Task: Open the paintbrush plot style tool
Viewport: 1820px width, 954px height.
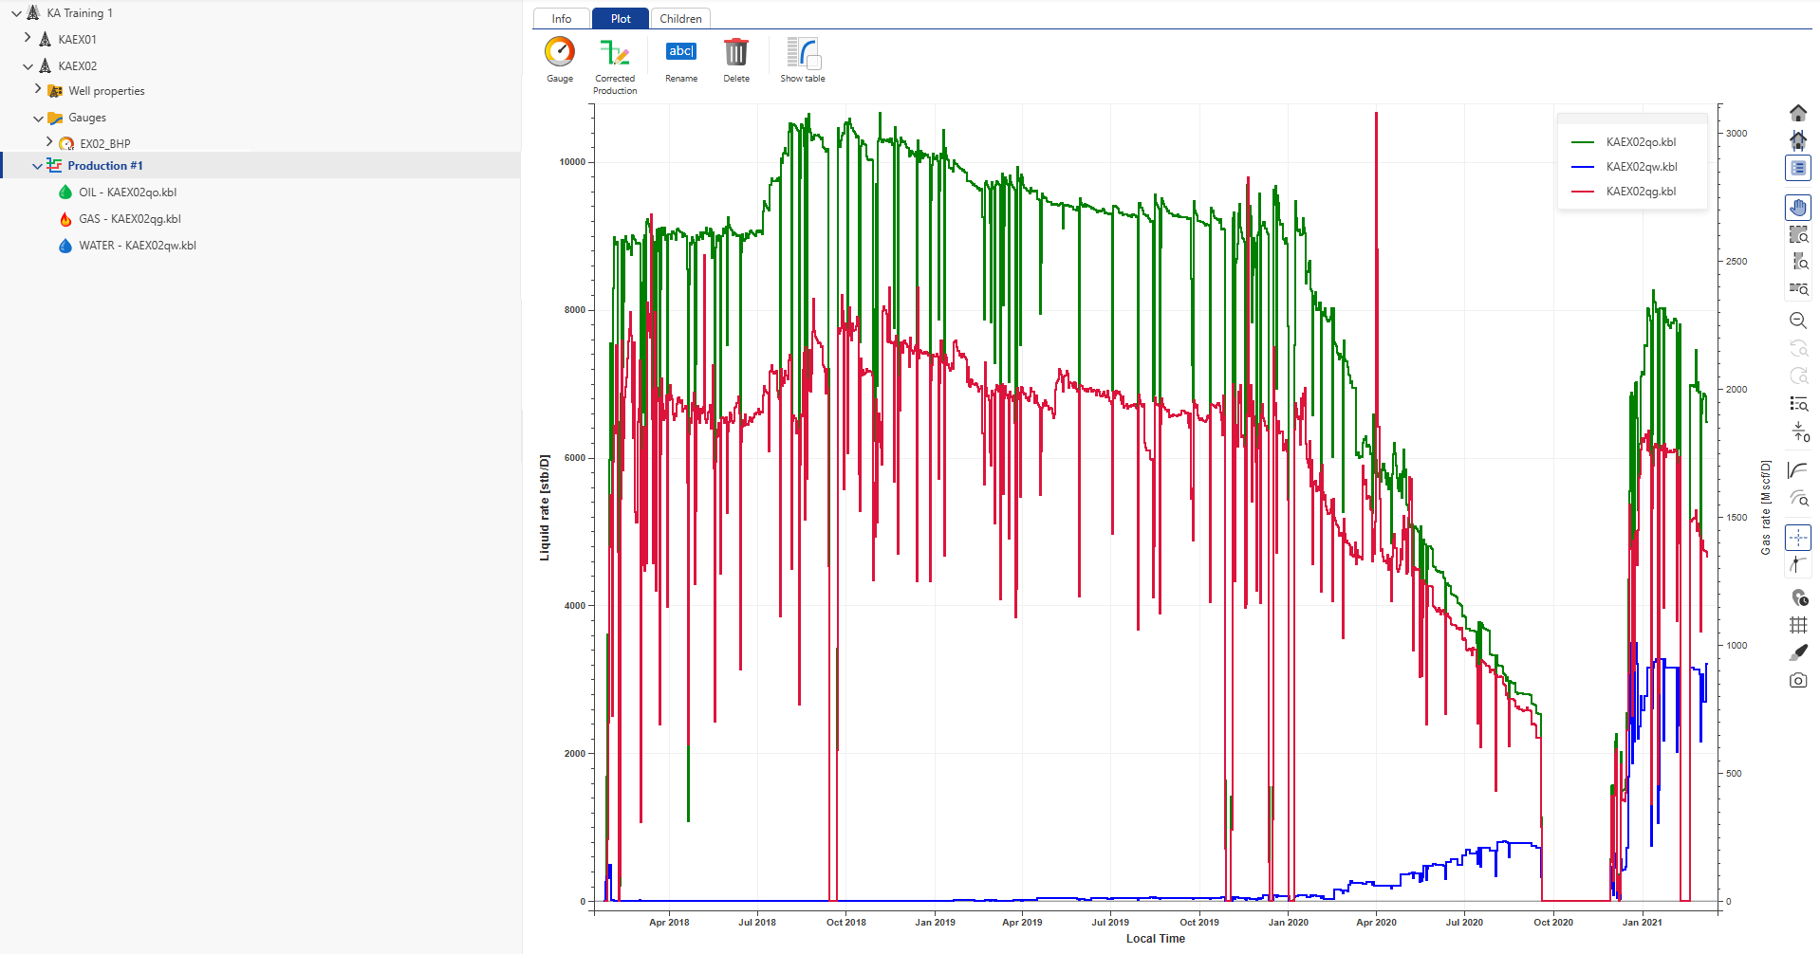Action: click(x=1797, y=652)
